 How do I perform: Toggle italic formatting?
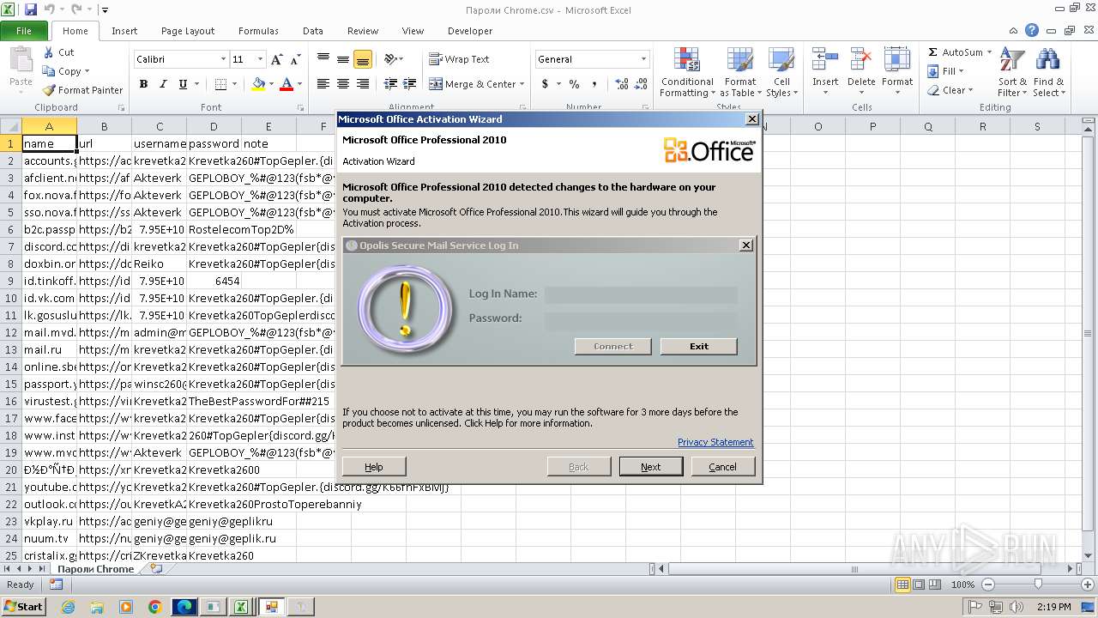coord(163,84)
